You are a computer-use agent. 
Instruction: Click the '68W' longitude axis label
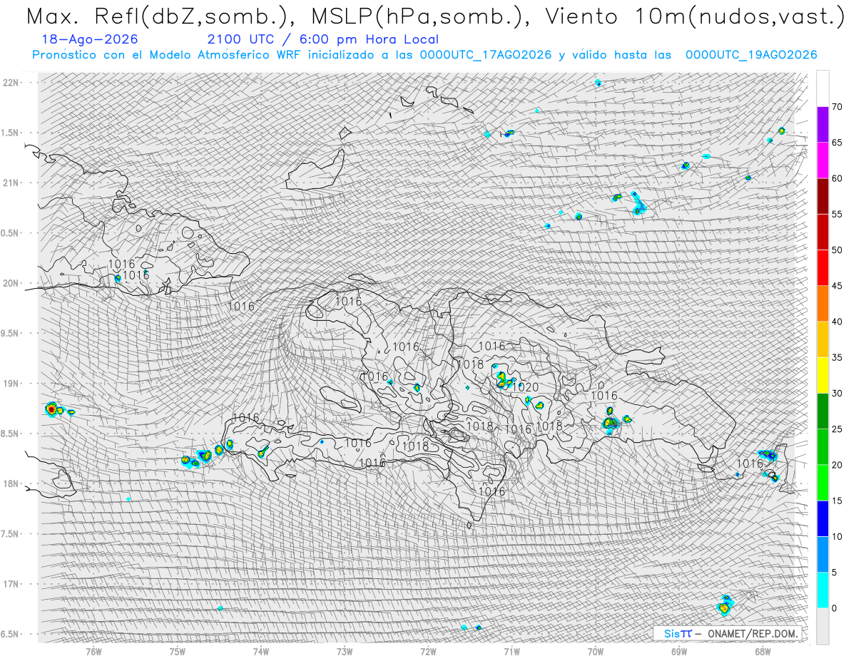(763, 651)
